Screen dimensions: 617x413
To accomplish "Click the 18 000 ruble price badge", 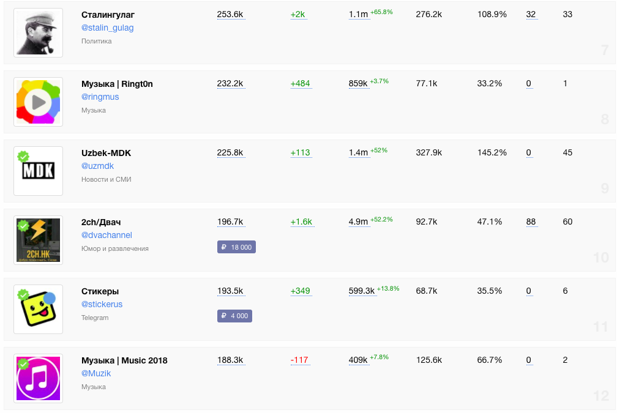I will (236, 247).
